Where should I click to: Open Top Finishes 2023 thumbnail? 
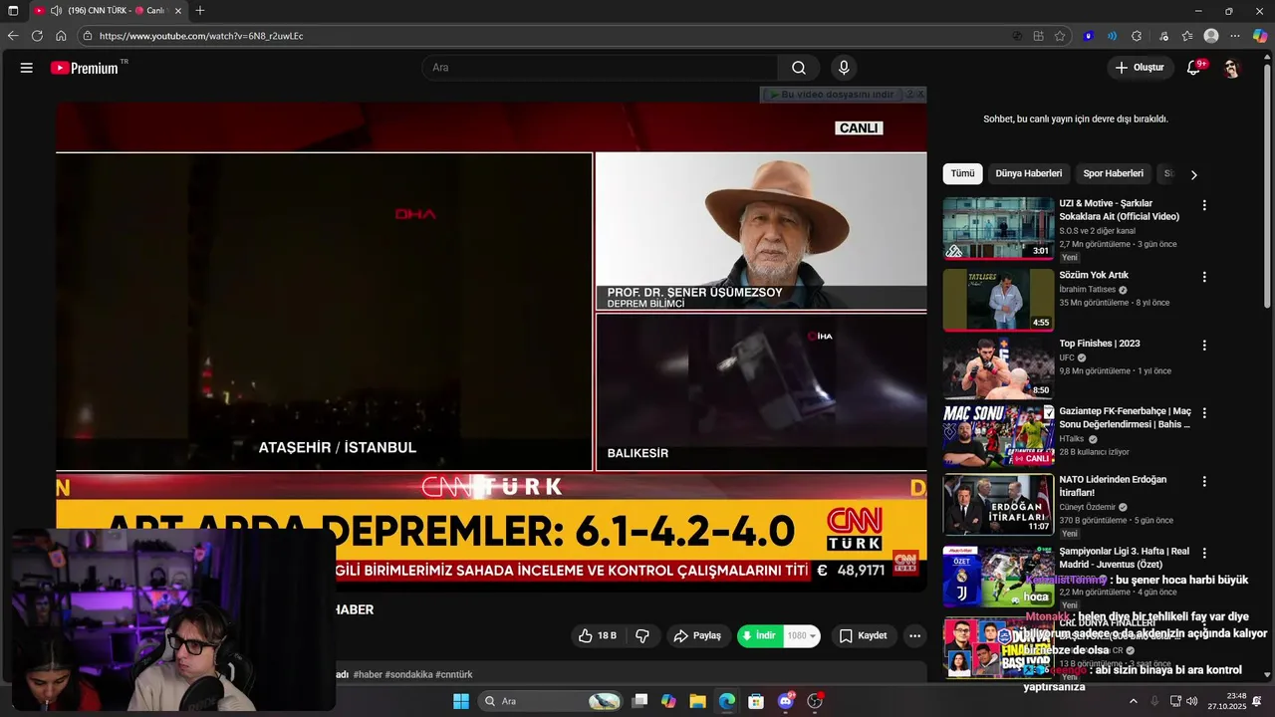998,367
